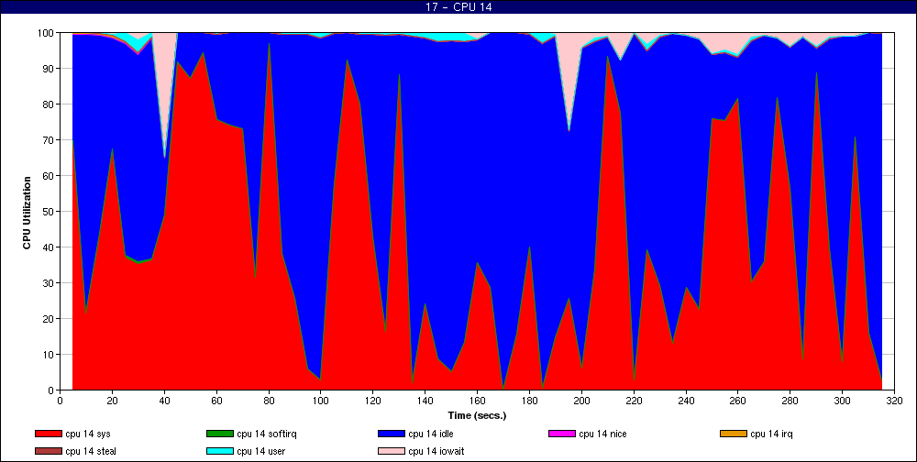Click the 40 tick on the time axis
Viewport: 917px width, 462px height.
click(164, 401)
